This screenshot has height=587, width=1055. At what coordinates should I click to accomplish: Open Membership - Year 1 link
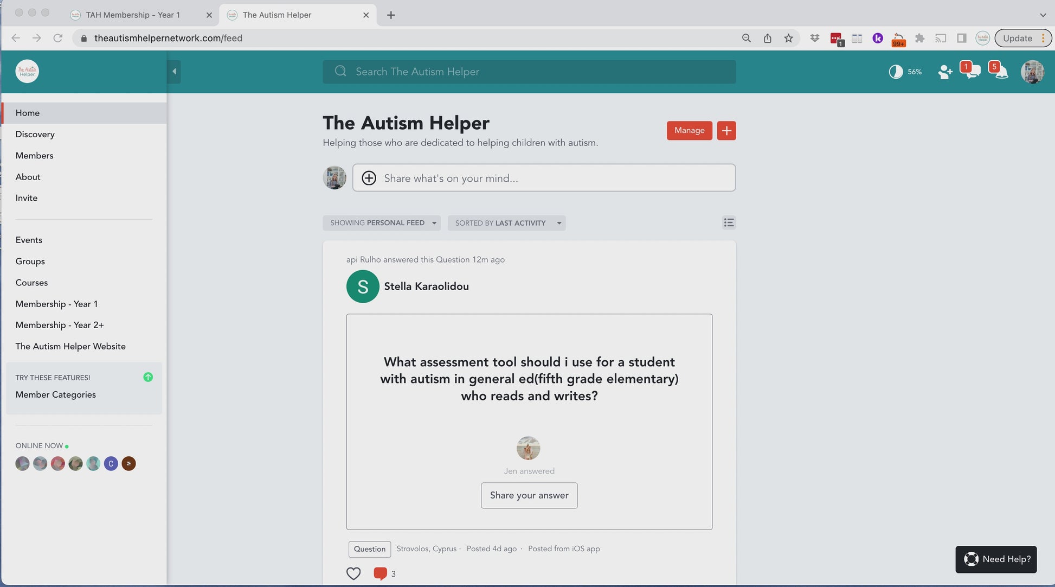tap(56, 304)
